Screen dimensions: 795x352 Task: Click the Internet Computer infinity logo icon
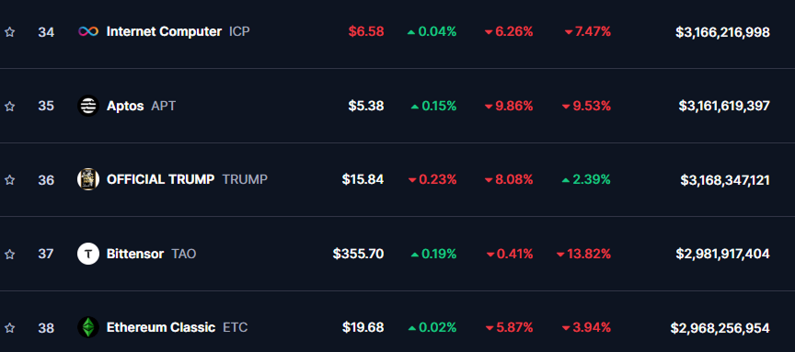coord(87,32)
